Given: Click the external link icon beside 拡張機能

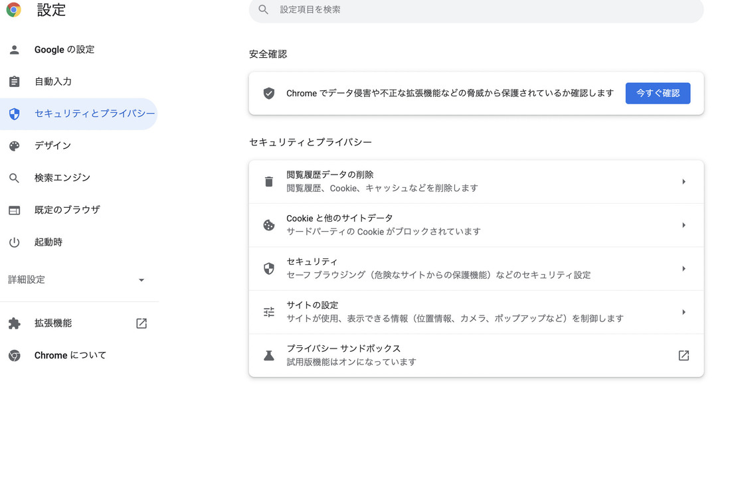Looking at the screenshot, I should point(141,323).
